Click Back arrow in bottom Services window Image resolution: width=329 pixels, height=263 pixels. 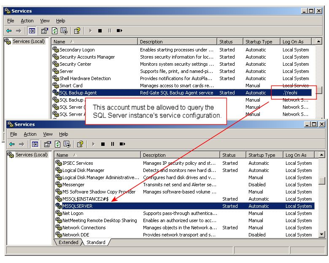[12, 144]
